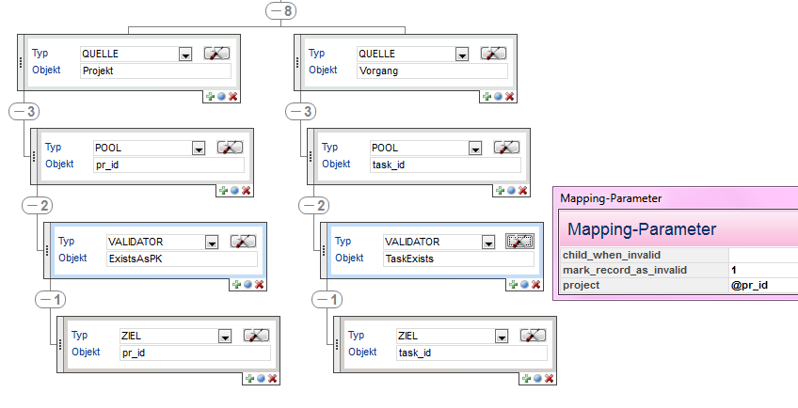The image size is (798, 408).
Task: Collapse branch 3 under Vorgang node
Action: 301,112
